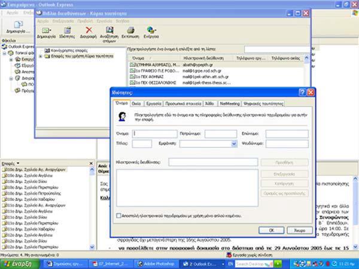Switch to the Οικία tab
The height and width of the screenshot is (269, 359).
136,103
